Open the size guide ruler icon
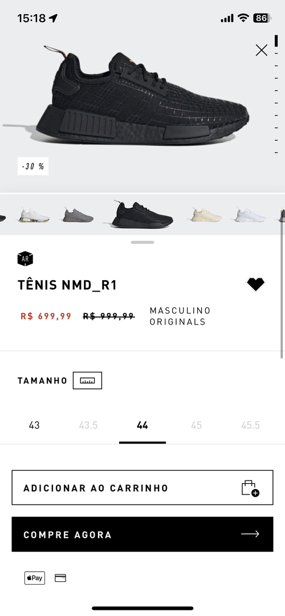Screen dimensions: 285x616 [87, 380]
